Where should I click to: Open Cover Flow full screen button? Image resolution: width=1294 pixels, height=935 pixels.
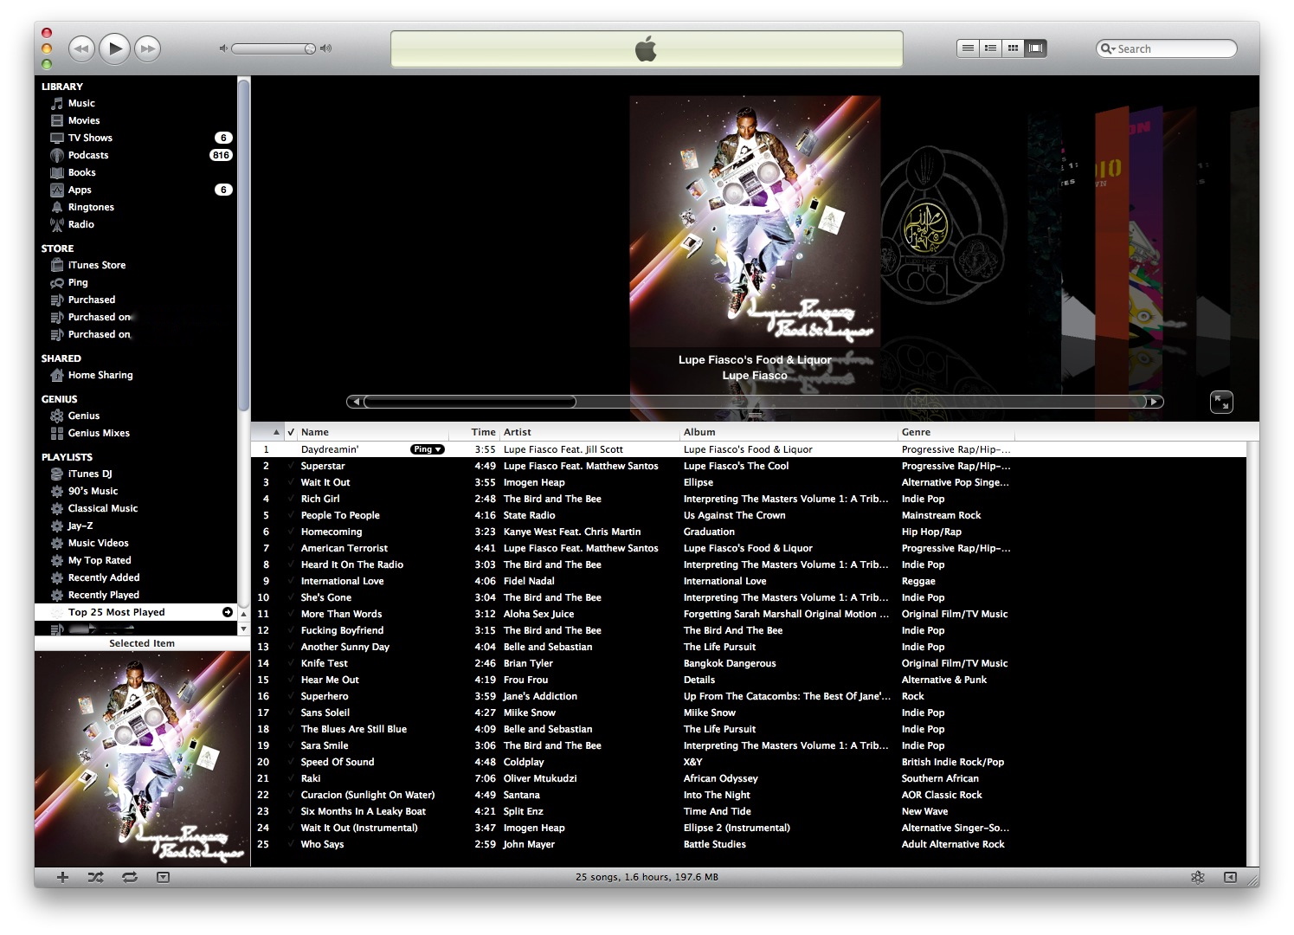pyautogui.click(x=1221, y=402)
